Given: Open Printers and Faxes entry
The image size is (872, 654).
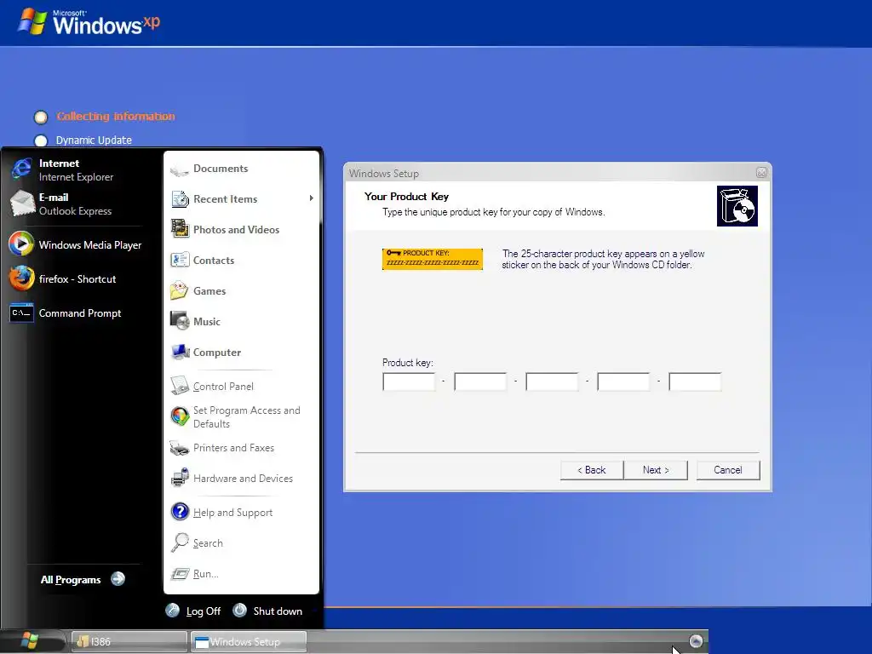Looking at the screenshot, I should (242, 448).
